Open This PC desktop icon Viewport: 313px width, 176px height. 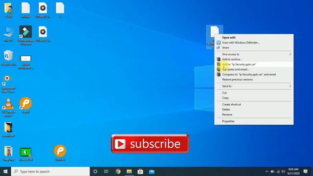pos(8,32)
